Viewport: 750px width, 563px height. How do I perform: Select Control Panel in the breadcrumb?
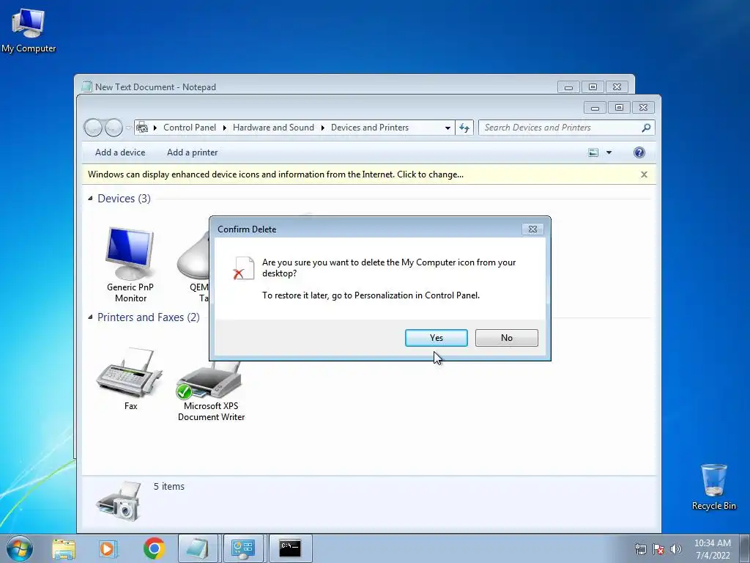(x=190, y=128)
